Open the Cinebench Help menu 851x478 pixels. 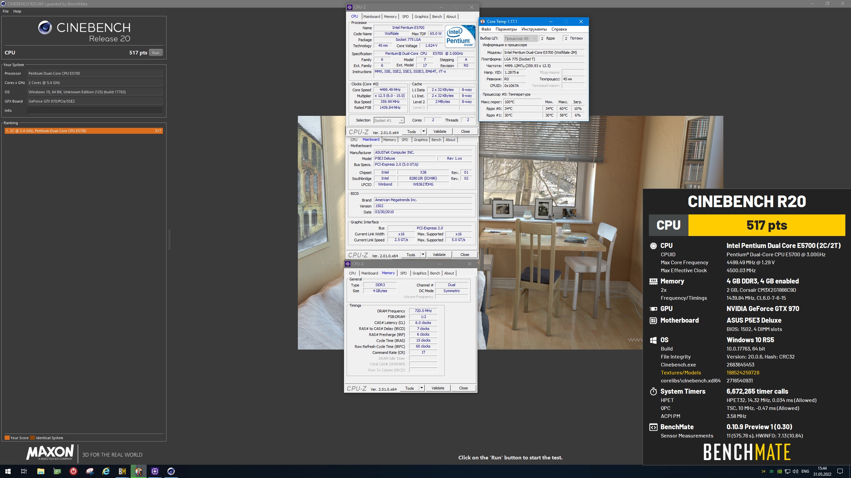[x=17, y=11]
